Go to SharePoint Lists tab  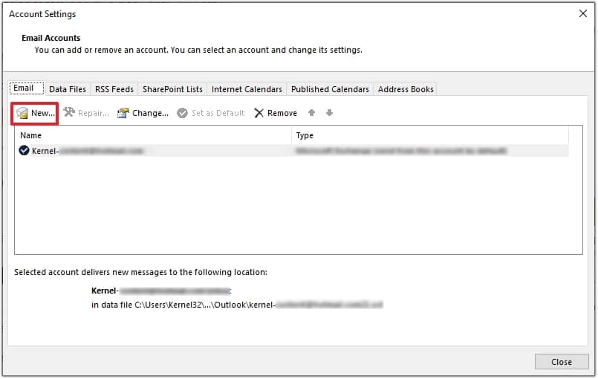click(172, 89)
